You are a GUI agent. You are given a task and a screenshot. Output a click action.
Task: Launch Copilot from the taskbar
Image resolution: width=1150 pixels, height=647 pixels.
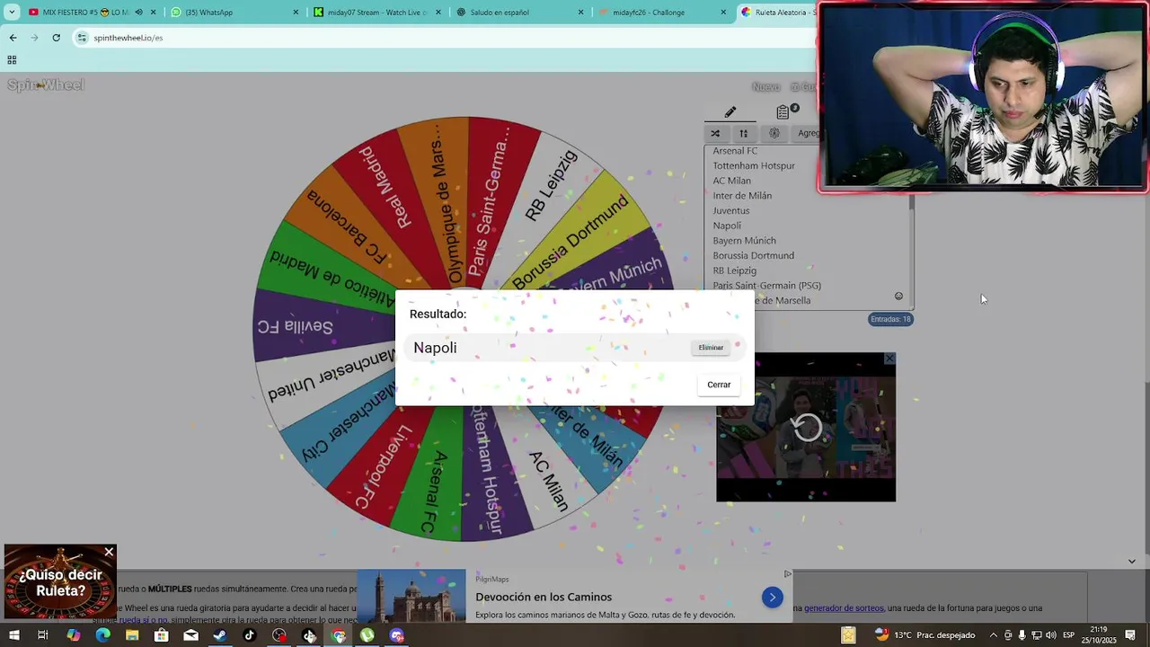pyautogui.click(x=73, y=635)
